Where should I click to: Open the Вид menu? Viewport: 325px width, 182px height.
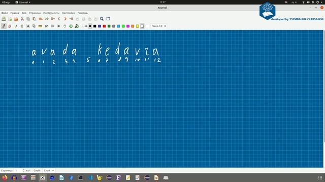24,13
